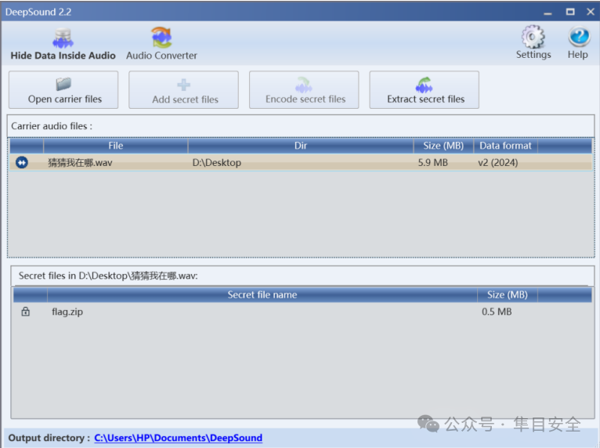Open the Audio Converter tool
This screenshot has width=600, height=448.
[161, 45]
